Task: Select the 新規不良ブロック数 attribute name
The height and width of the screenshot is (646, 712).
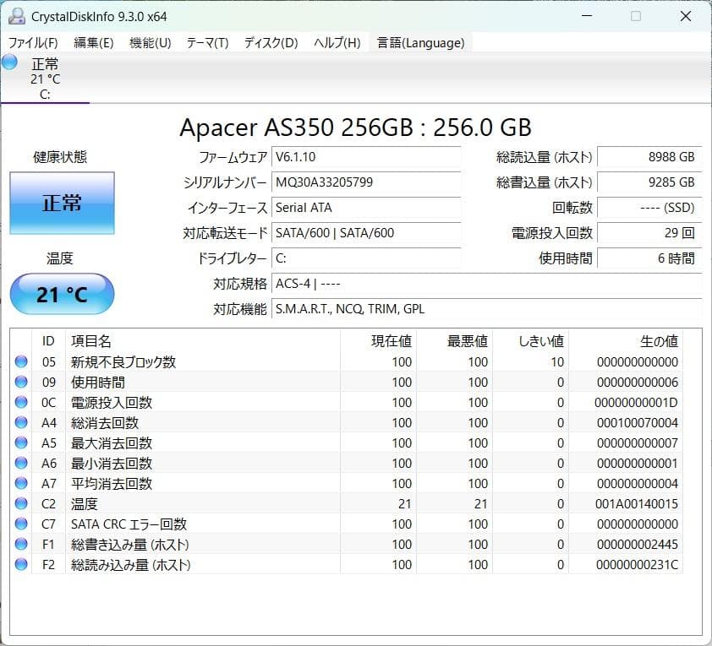Action: (123, 361)
